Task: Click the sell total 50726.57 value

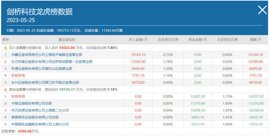Action: pos(67,90)
